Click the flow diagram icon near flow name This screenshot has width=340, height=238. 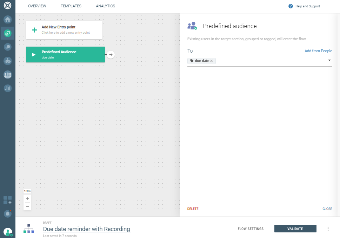29,229
